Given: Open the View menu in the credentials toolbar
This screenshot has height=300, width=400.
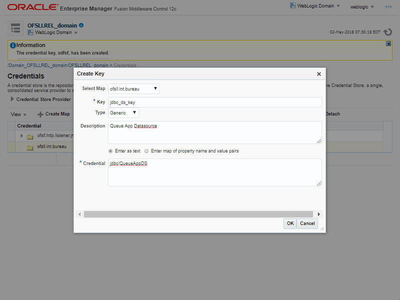Looking at the screenshot, I should [x=18, y=114].
